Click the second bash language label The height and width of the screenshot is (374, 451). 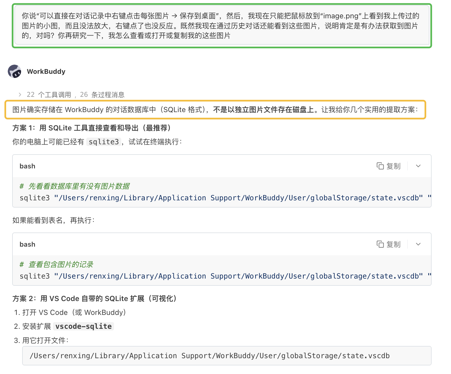27,244
